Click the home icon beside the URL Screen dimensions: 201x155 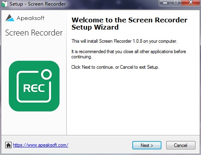[x=8, y=145]
